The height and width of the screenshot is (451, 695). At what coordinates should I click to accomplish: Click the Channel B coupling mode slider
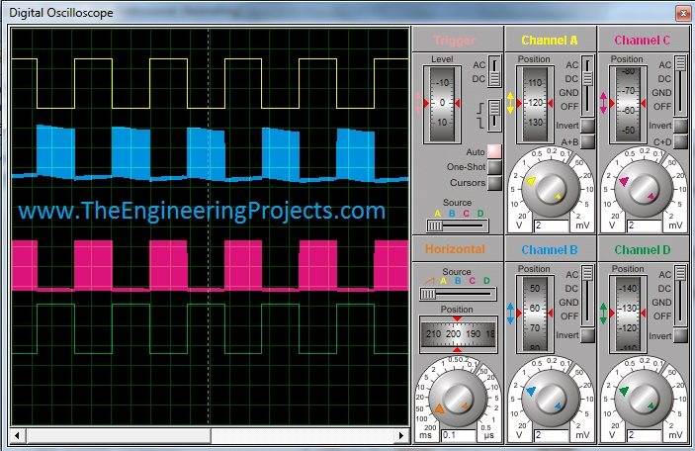587,296
